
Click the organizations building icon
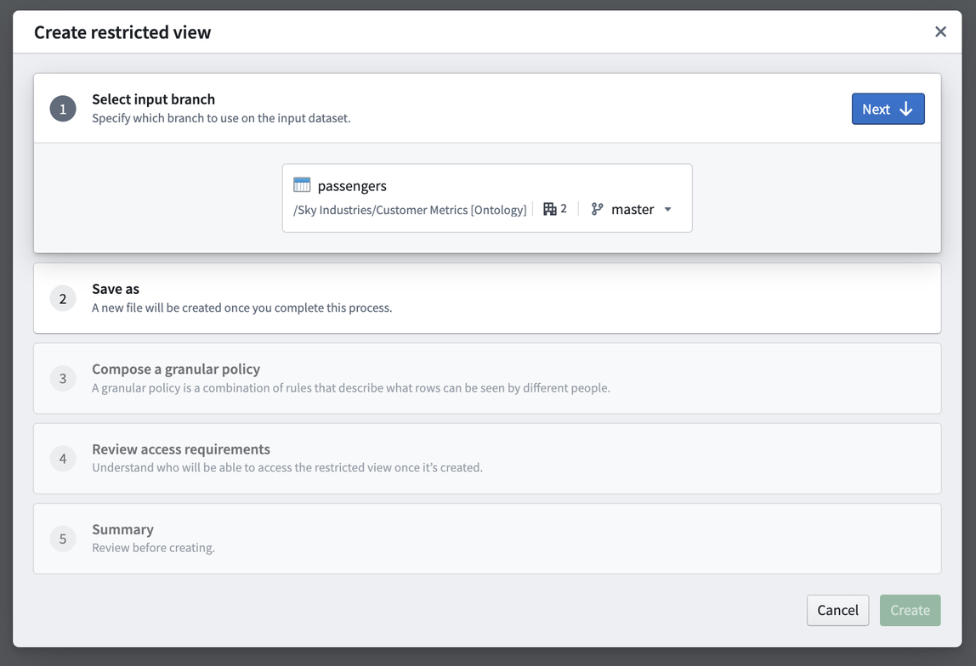point(549,209)
